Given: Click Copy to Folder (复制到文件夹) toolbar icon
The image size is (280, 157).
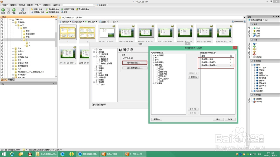Looking at the screenshot, I should pos(47,9).
